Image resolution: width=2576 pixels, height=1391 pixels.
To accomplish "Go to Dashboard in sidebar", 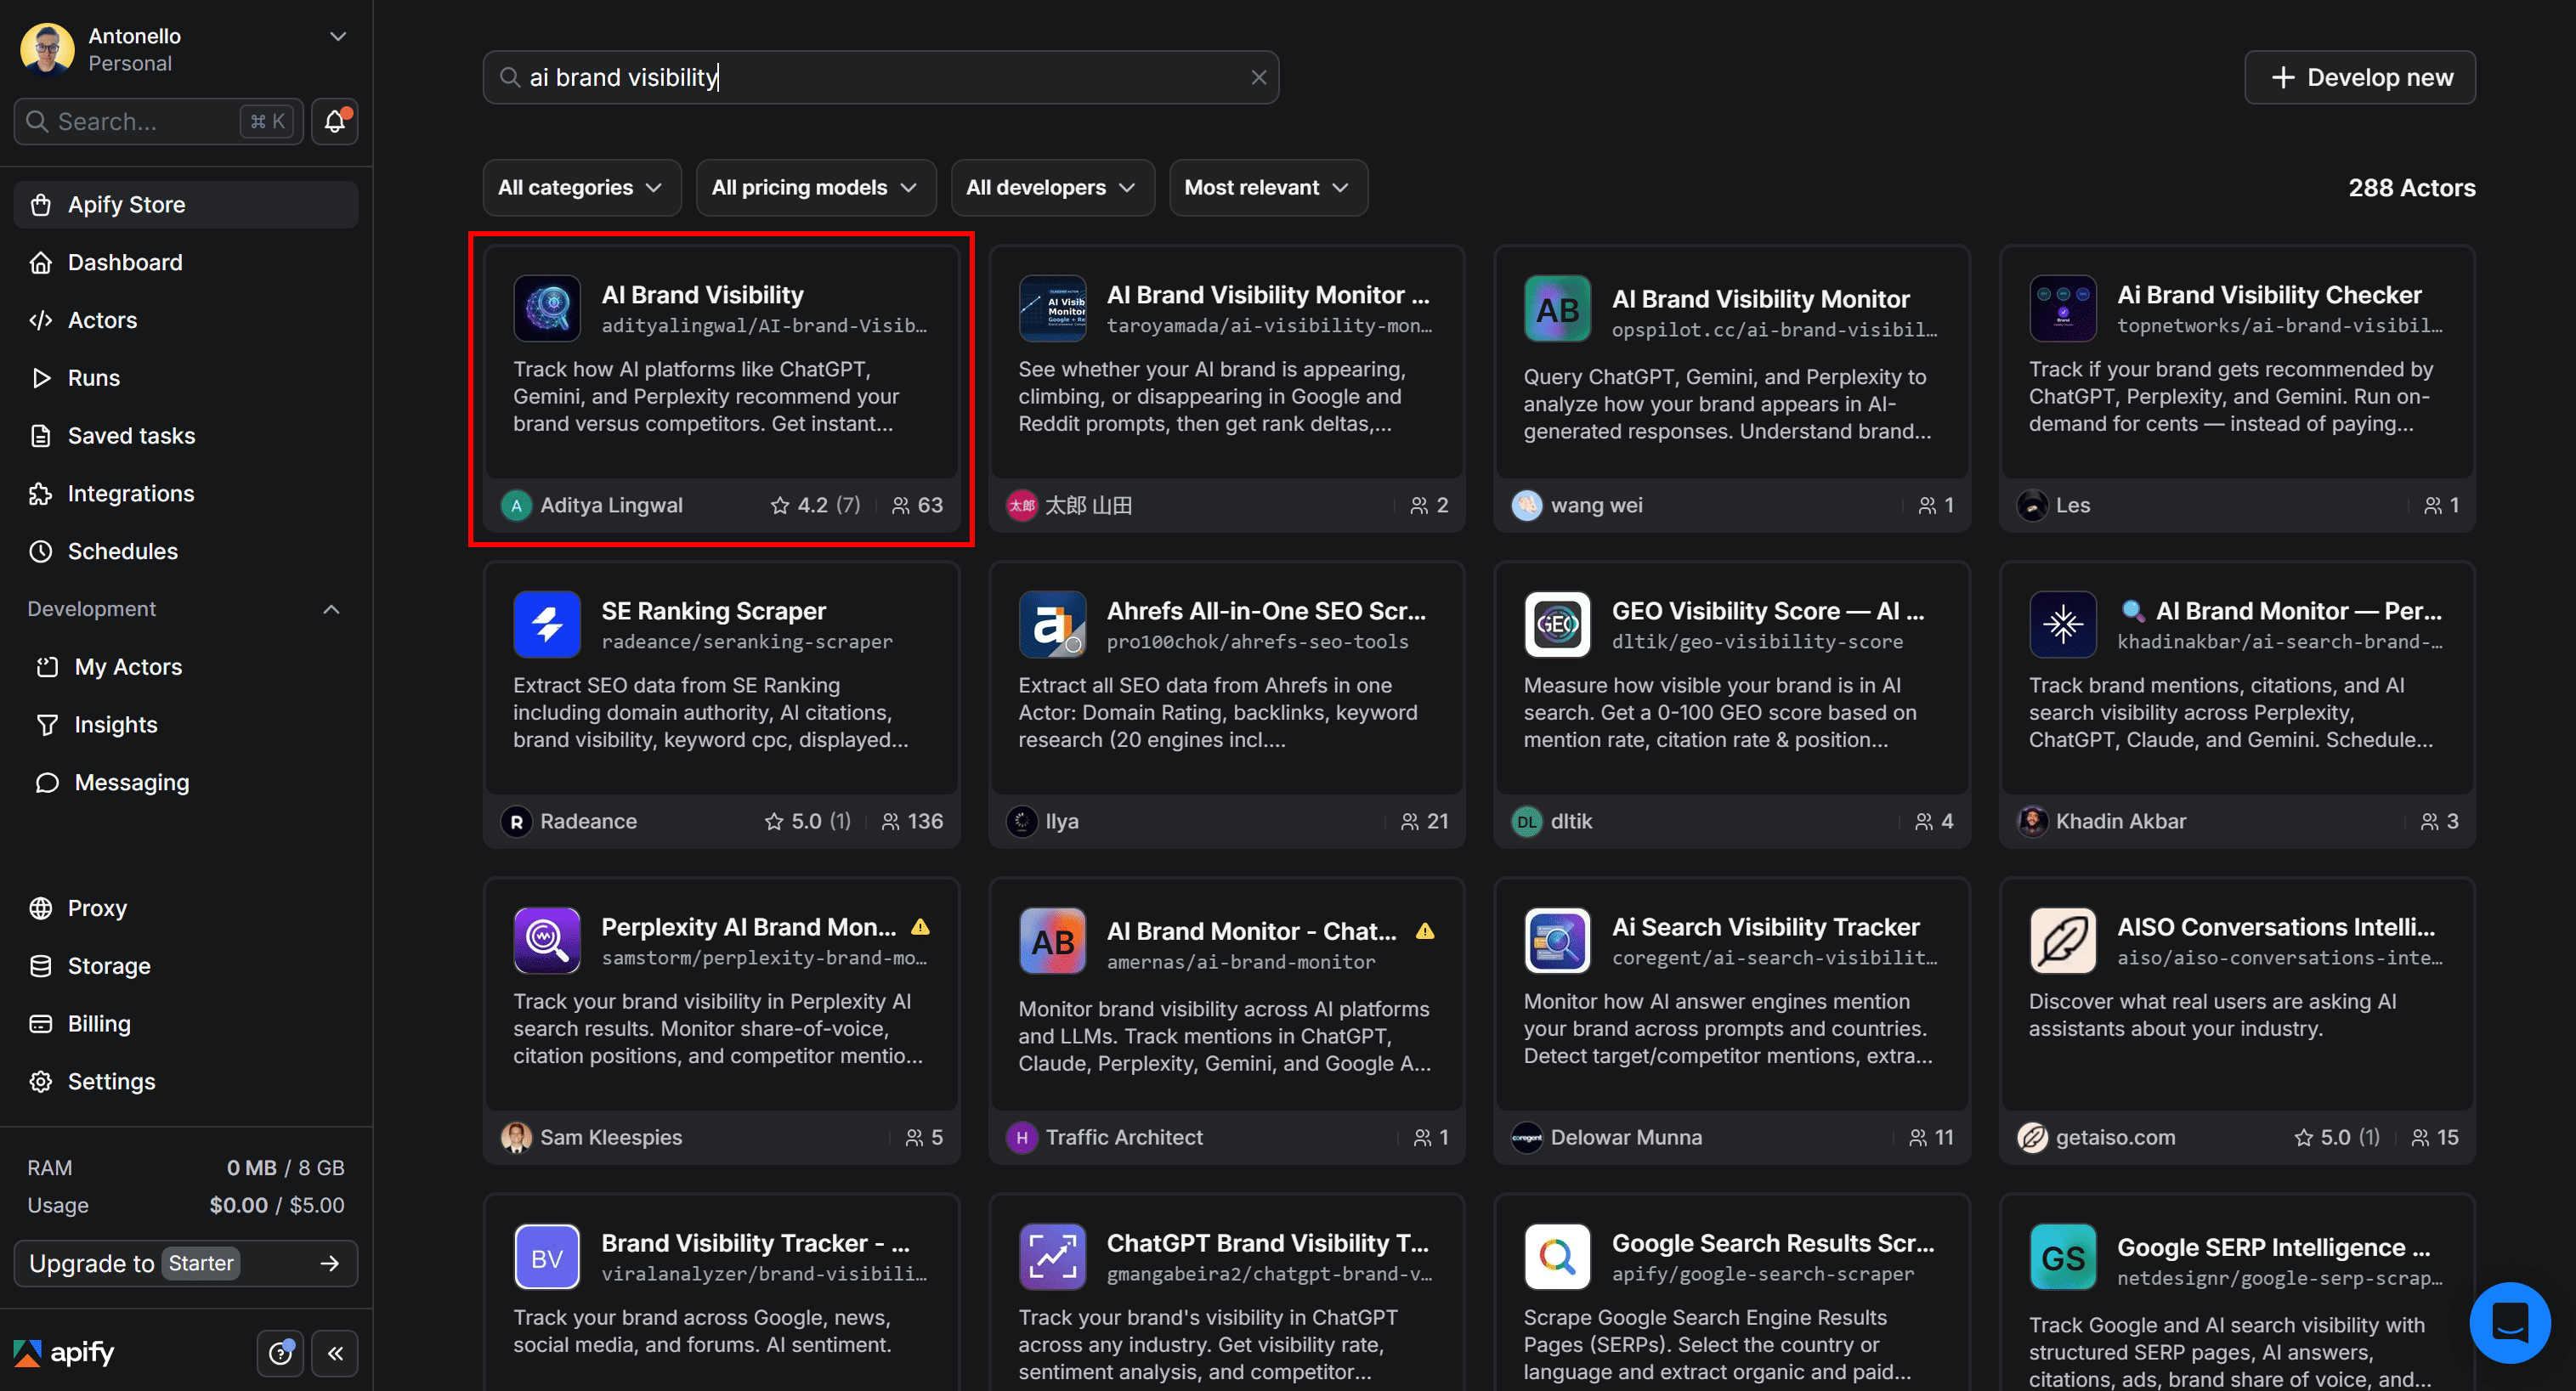I will click(125, 262).
